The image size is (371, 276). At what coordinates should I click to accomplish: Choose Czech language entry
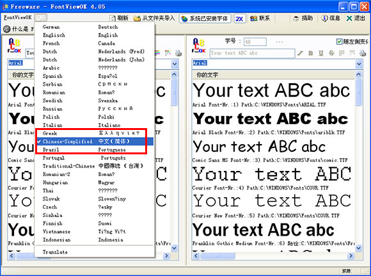click(95, 207)
